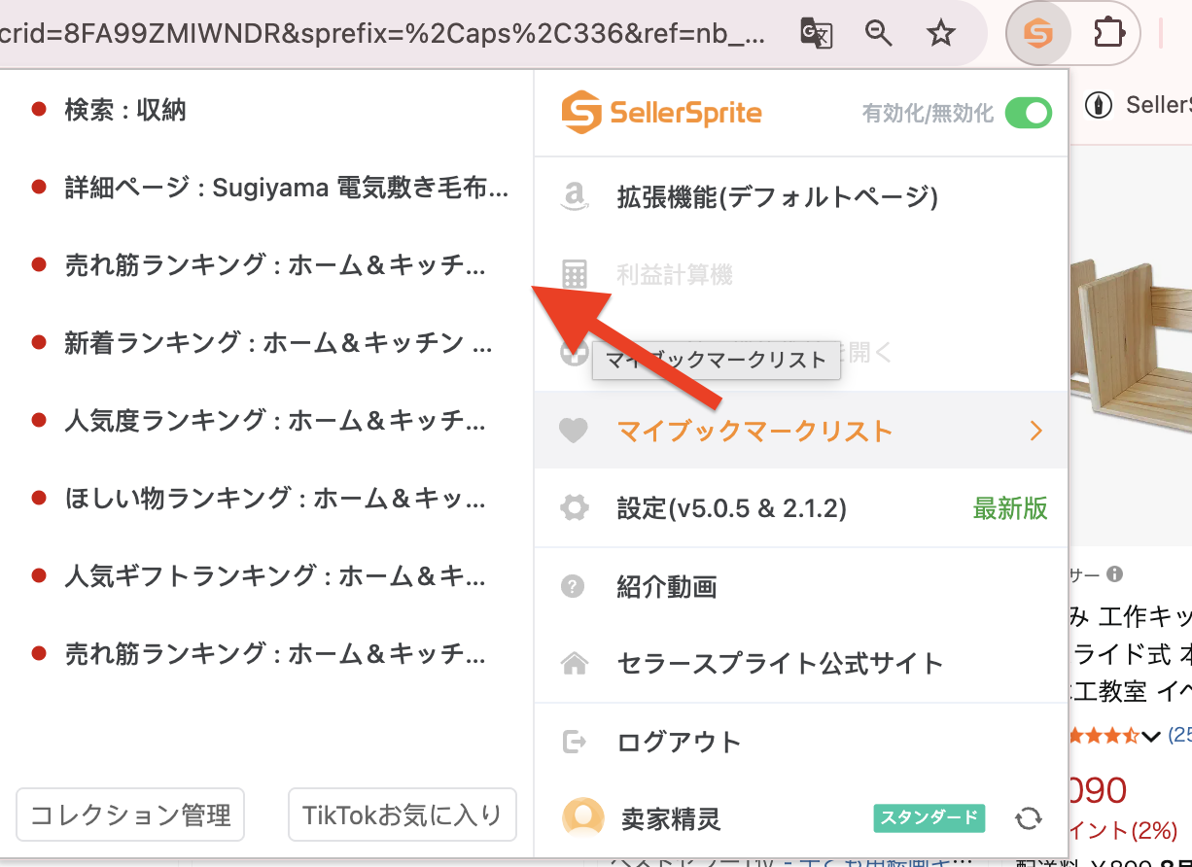Open 設定(v5.0.5 & 2.1.2) menu item
Image resolution: width=1192 pixels, height=867 pixels.
pyautogui.click(x=801, y=508)
